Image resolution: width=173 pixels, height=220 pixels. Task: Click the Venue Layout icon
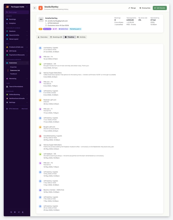tap(7, 39)
